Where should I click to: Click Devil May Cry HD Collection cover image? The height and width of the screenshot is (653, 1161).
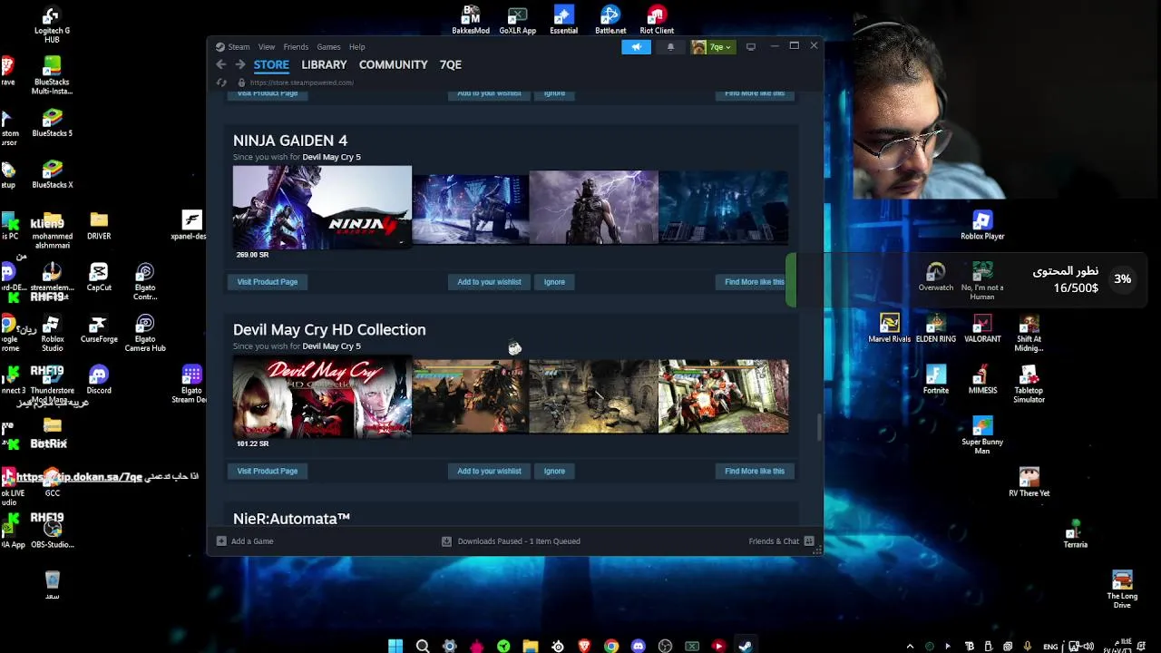click(322, 396)
